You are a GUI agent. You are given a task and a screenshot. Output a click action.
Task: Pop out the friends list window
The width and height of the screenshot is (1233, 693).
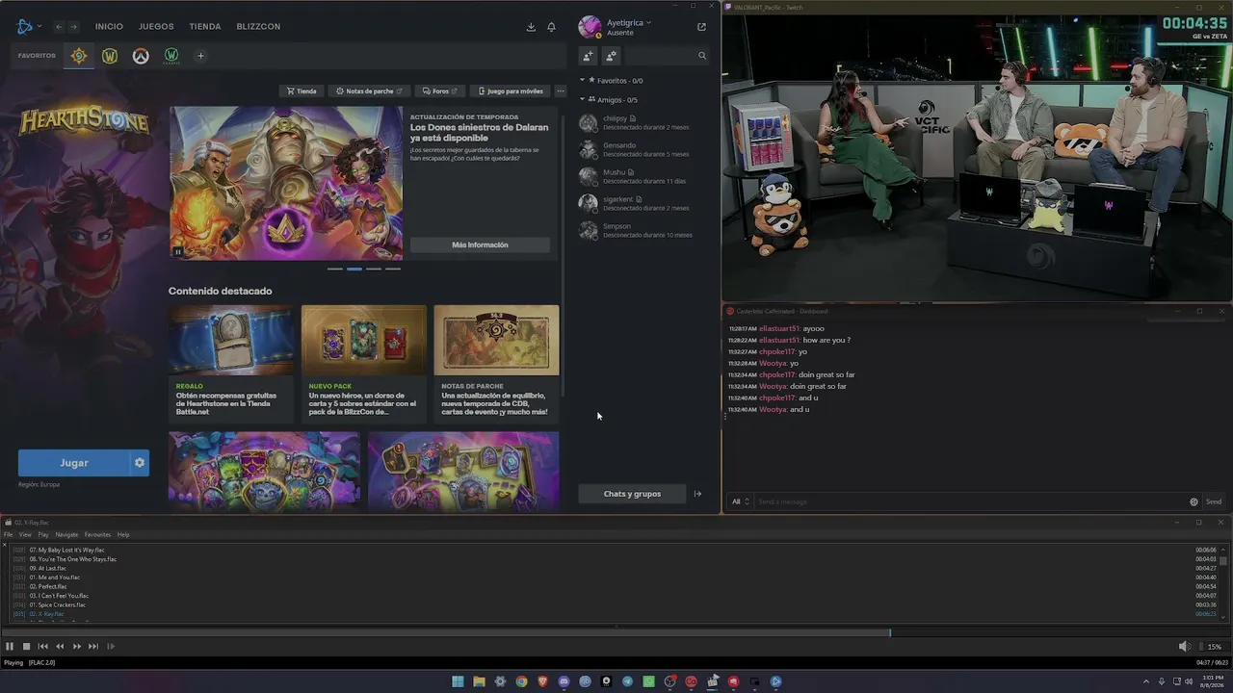click(x=701, y=27)
